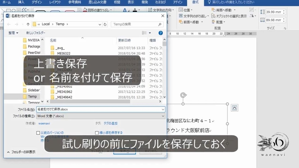This screenshot has width=299, height=168.
Task: Click the horizontal scrollbar in file list
Action: tap(90, 102)
